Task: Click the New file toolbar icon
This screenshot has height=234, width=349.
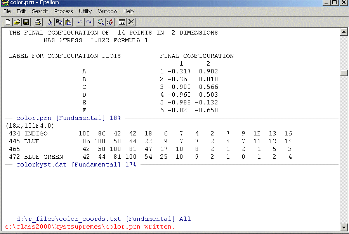Action: click(8, 22)
